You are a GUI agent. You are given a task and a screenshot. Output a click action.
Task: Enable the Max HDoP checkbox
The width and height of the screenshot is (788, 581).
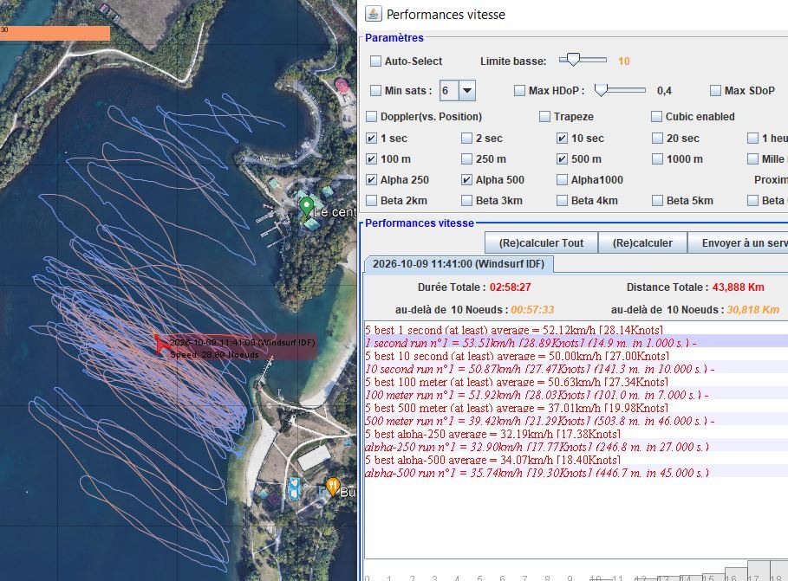[x=519, y=90]
